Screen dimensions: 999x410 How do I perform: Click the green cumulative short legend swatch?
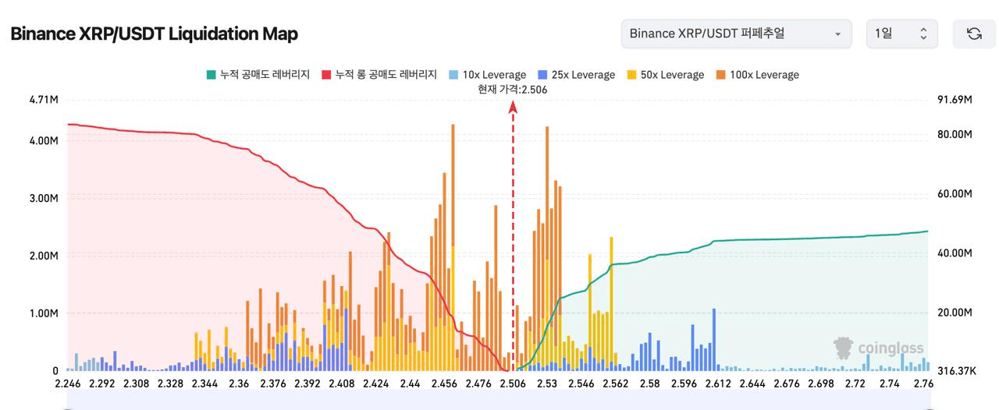[211, 75]
